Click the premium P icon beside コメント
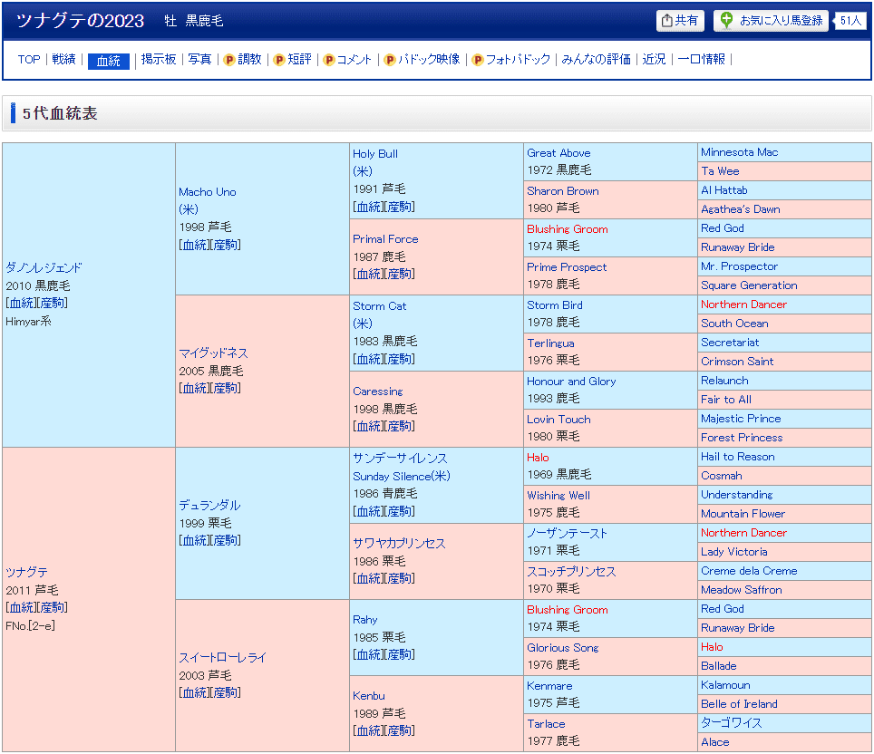 coord(329,60)
